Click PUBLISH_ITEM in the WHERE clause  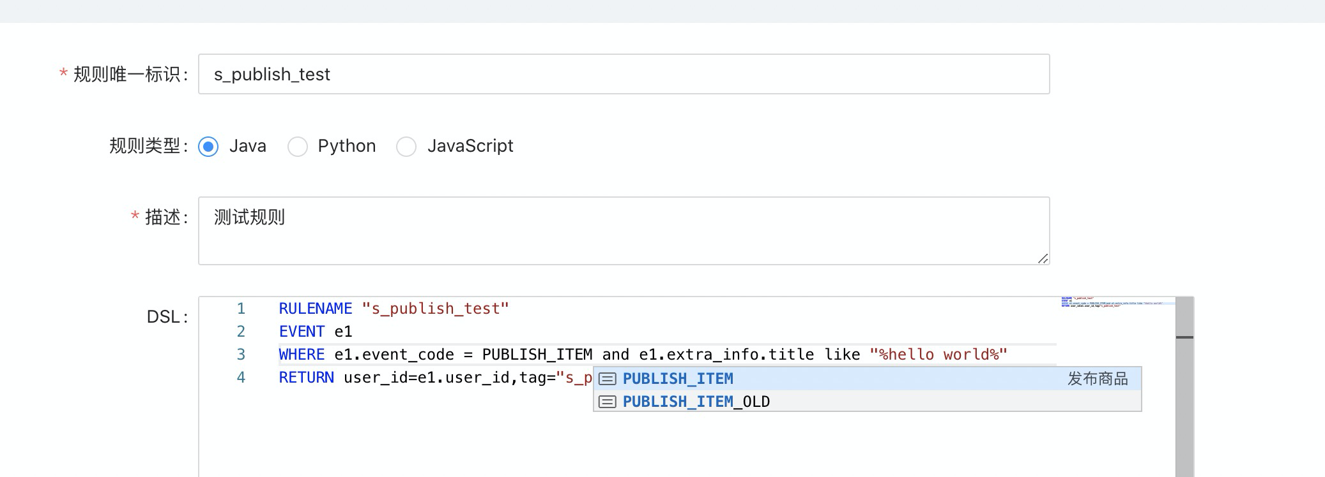[537, 355]
